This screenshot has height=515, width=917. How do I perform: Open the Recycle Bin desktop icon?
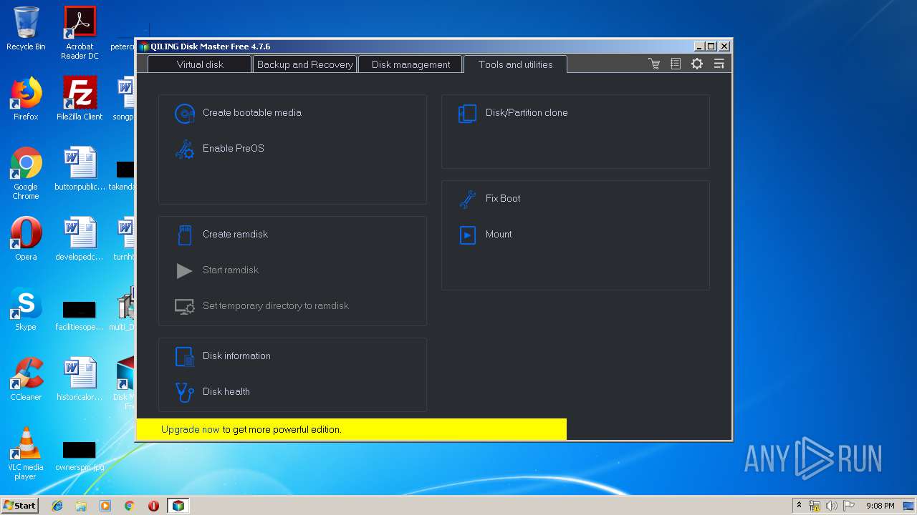click(26, 29)
